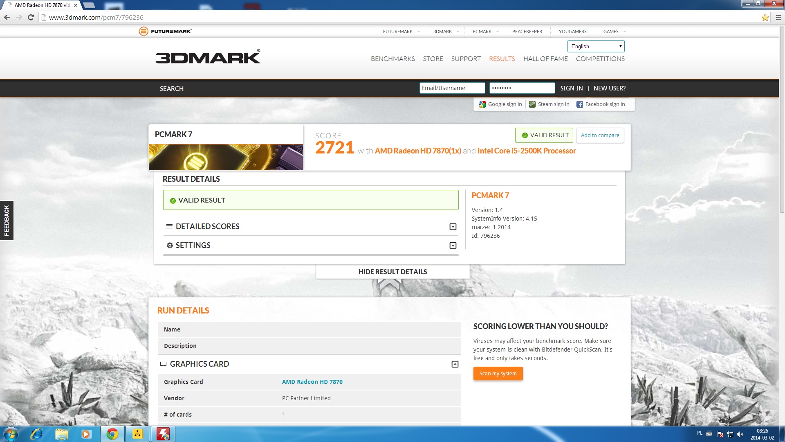Bookmark page with the star icon

coord(765,17)
